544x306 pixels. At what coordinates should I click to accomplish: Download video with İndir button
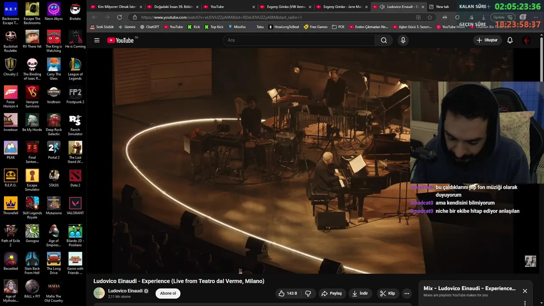click(x=360, y=293)
